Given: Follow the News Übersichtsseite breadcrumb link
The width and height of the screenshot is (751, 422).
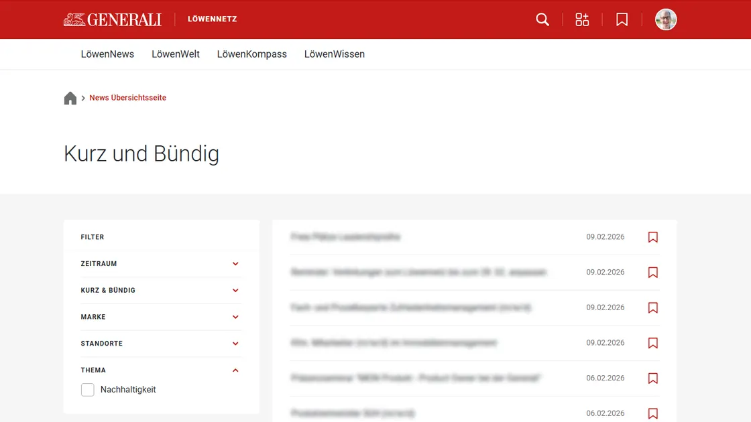Looking at the screenshot, I should [127, 98].
